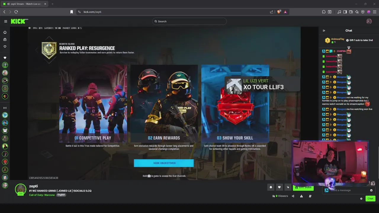Unmute the stream with speaker icon
Viewport: 379px width, 213px height.
pyautogui.click(x=30, y=28)
